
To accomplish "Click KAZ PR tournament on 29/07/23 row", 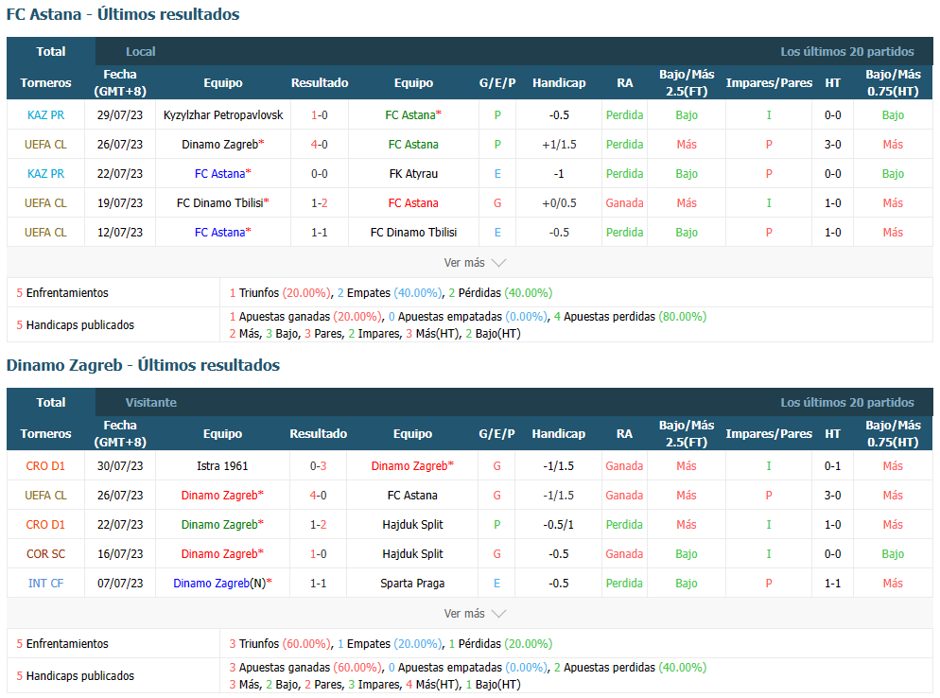I will [x=45, y=115].
